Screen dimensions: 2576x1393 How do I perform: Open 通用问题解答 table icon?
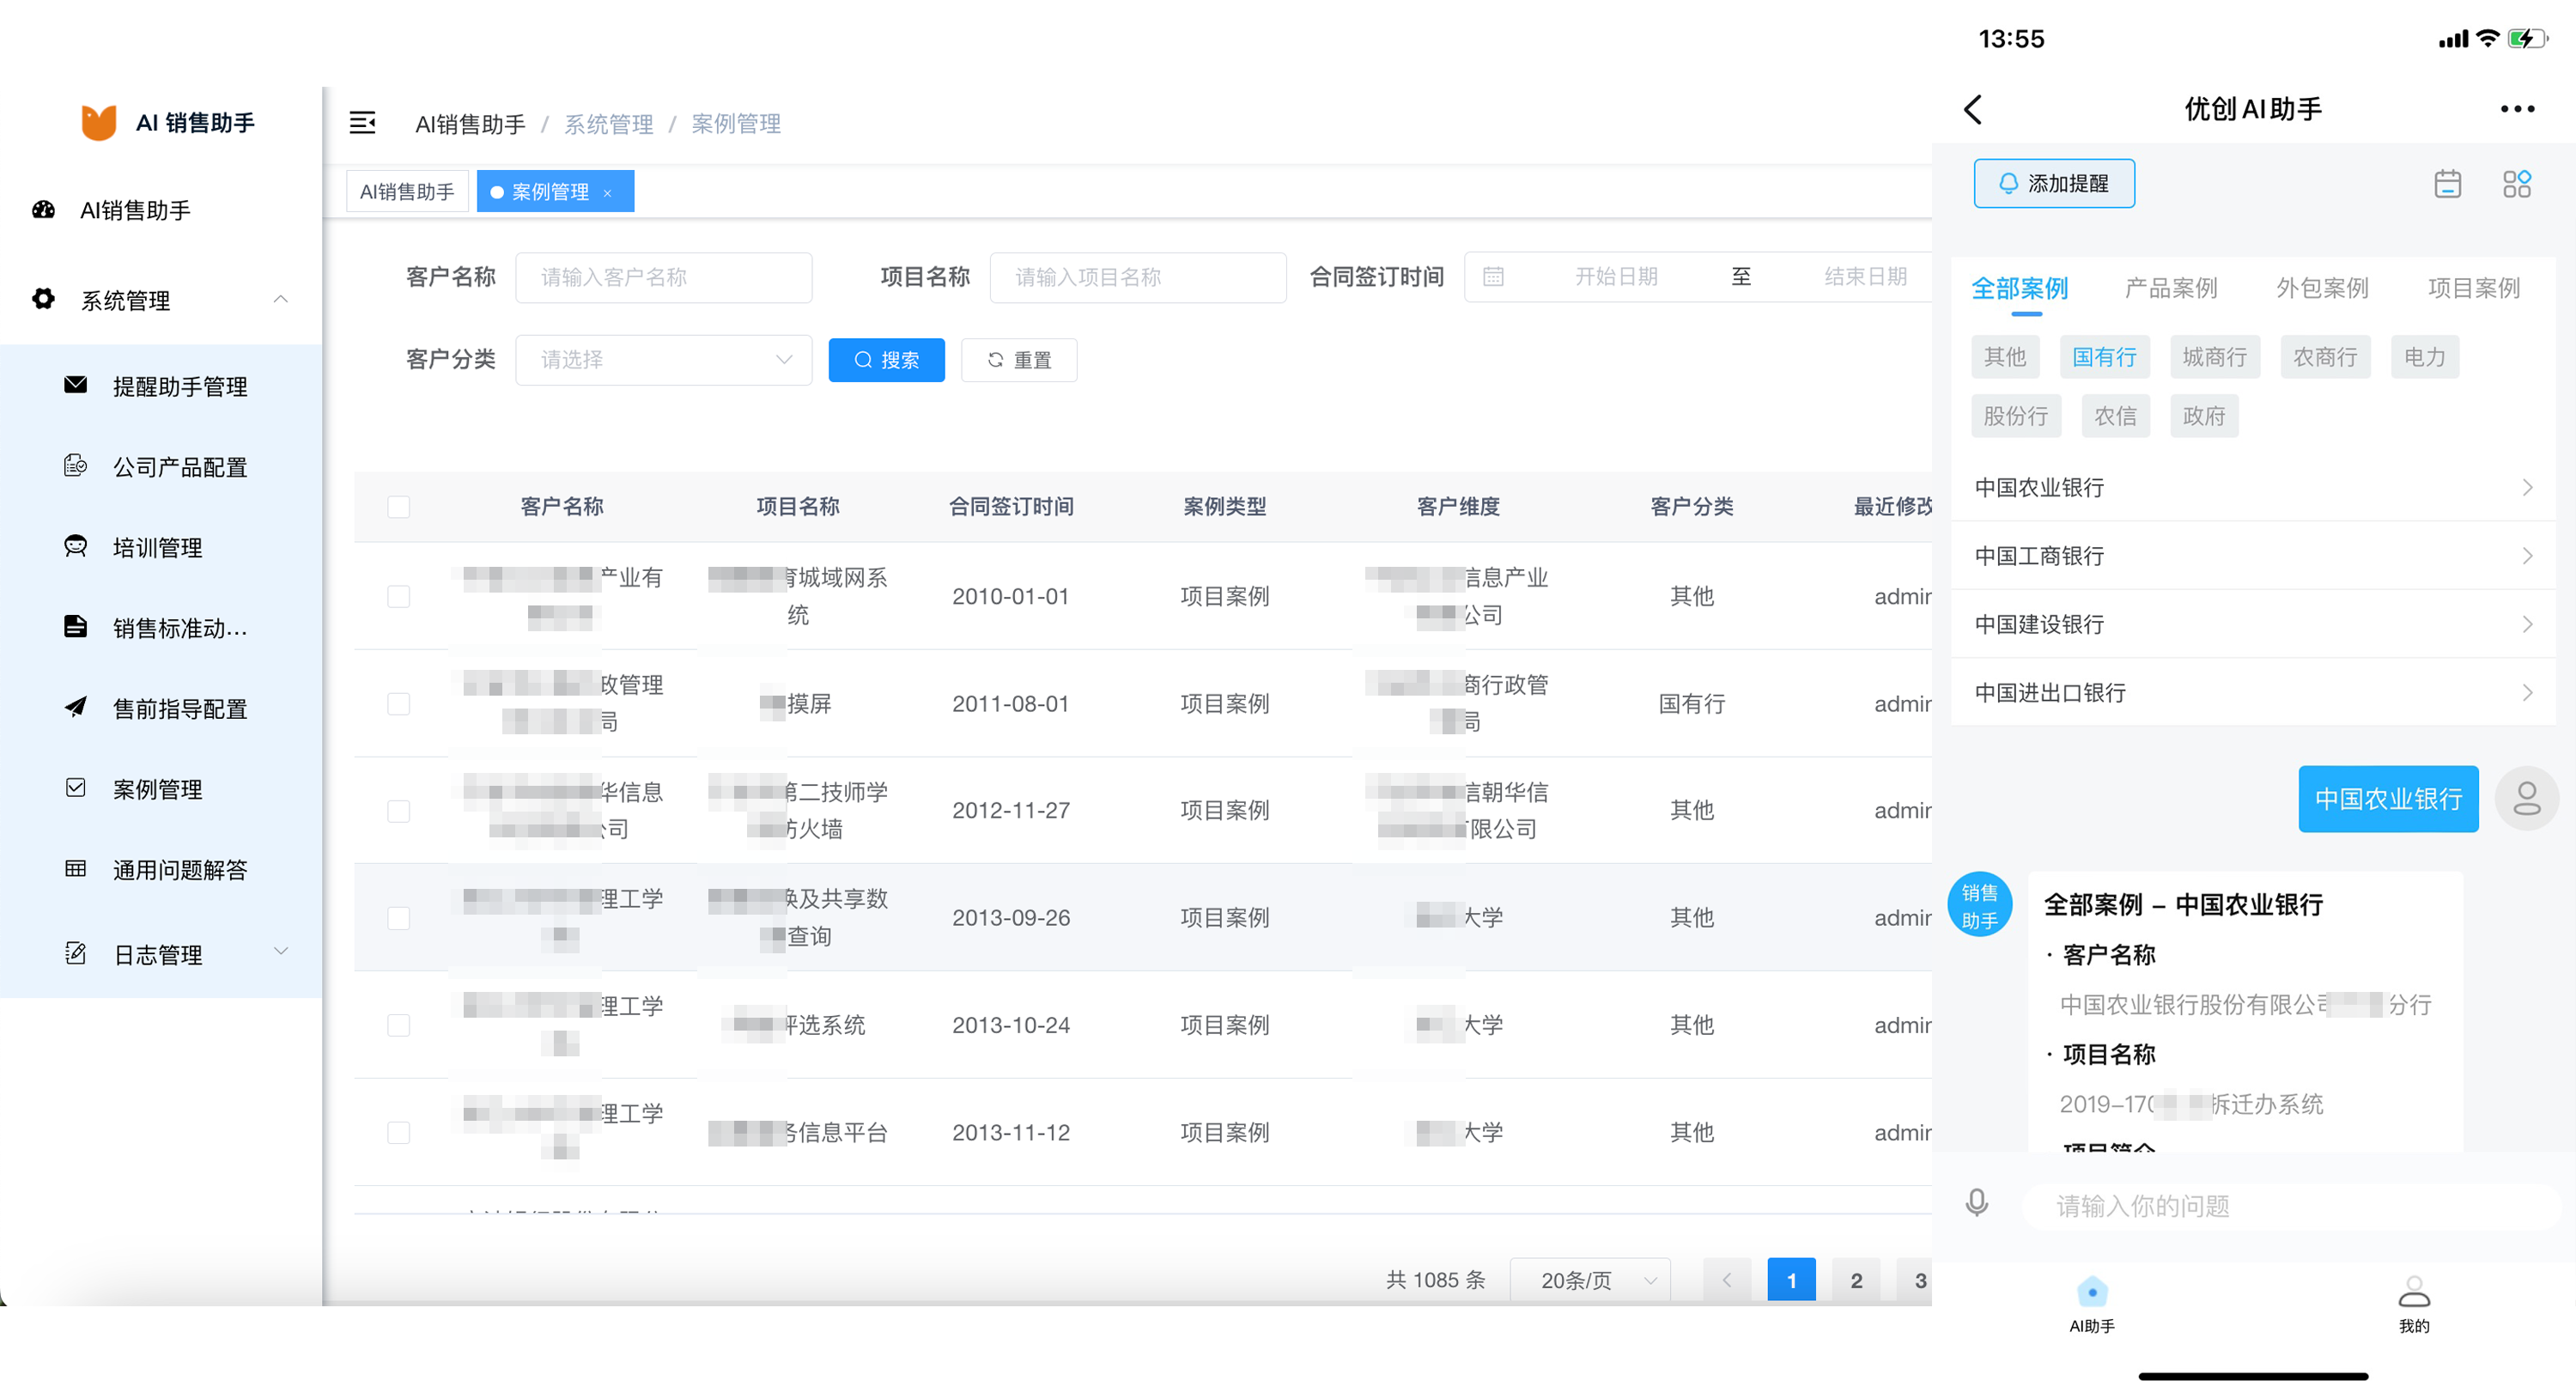[76, 868]
